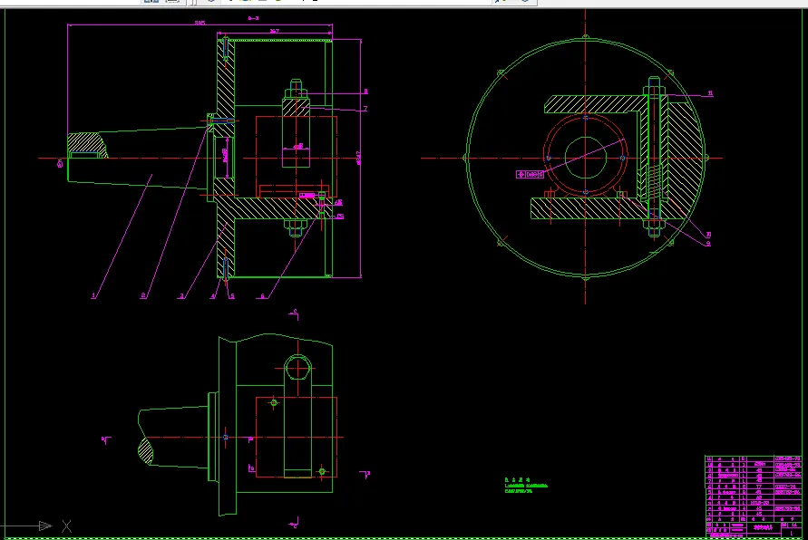Select the vertical diameter dimension at section right edge
Screen dimensions: 808x540
(x=358, y=158)
